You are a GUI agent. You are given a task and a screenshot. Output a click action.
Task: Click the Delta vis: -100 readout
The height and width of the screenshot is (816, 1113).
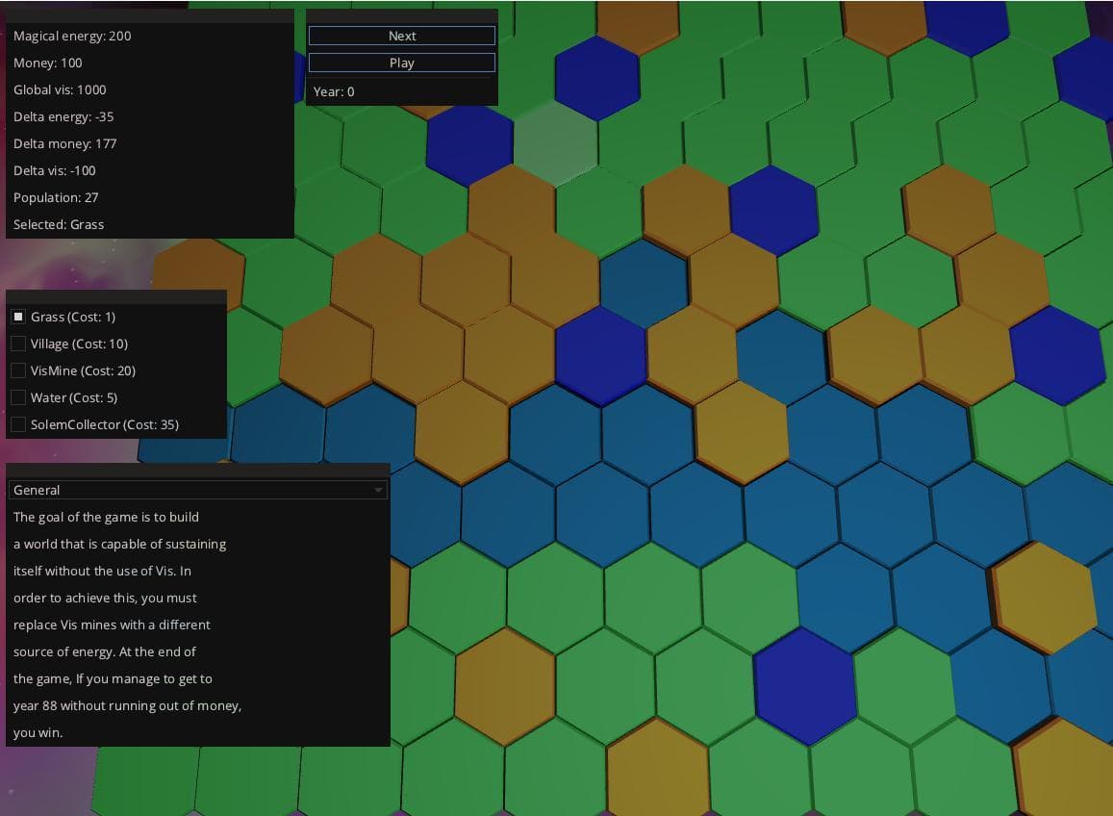coord(55,171)
